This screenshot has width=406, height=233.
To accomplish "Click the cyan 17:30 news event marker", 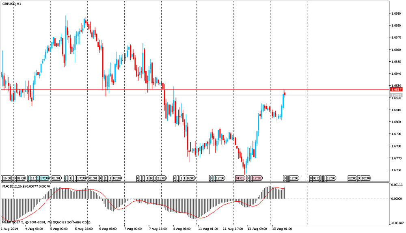I will tap(44, 178).
